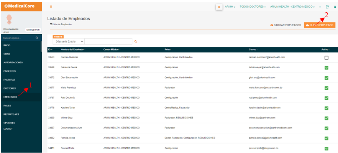Toggle the Activo checkbox for Patricia Alonso
This screenshot has height=153, width=338.
(327, 138)
